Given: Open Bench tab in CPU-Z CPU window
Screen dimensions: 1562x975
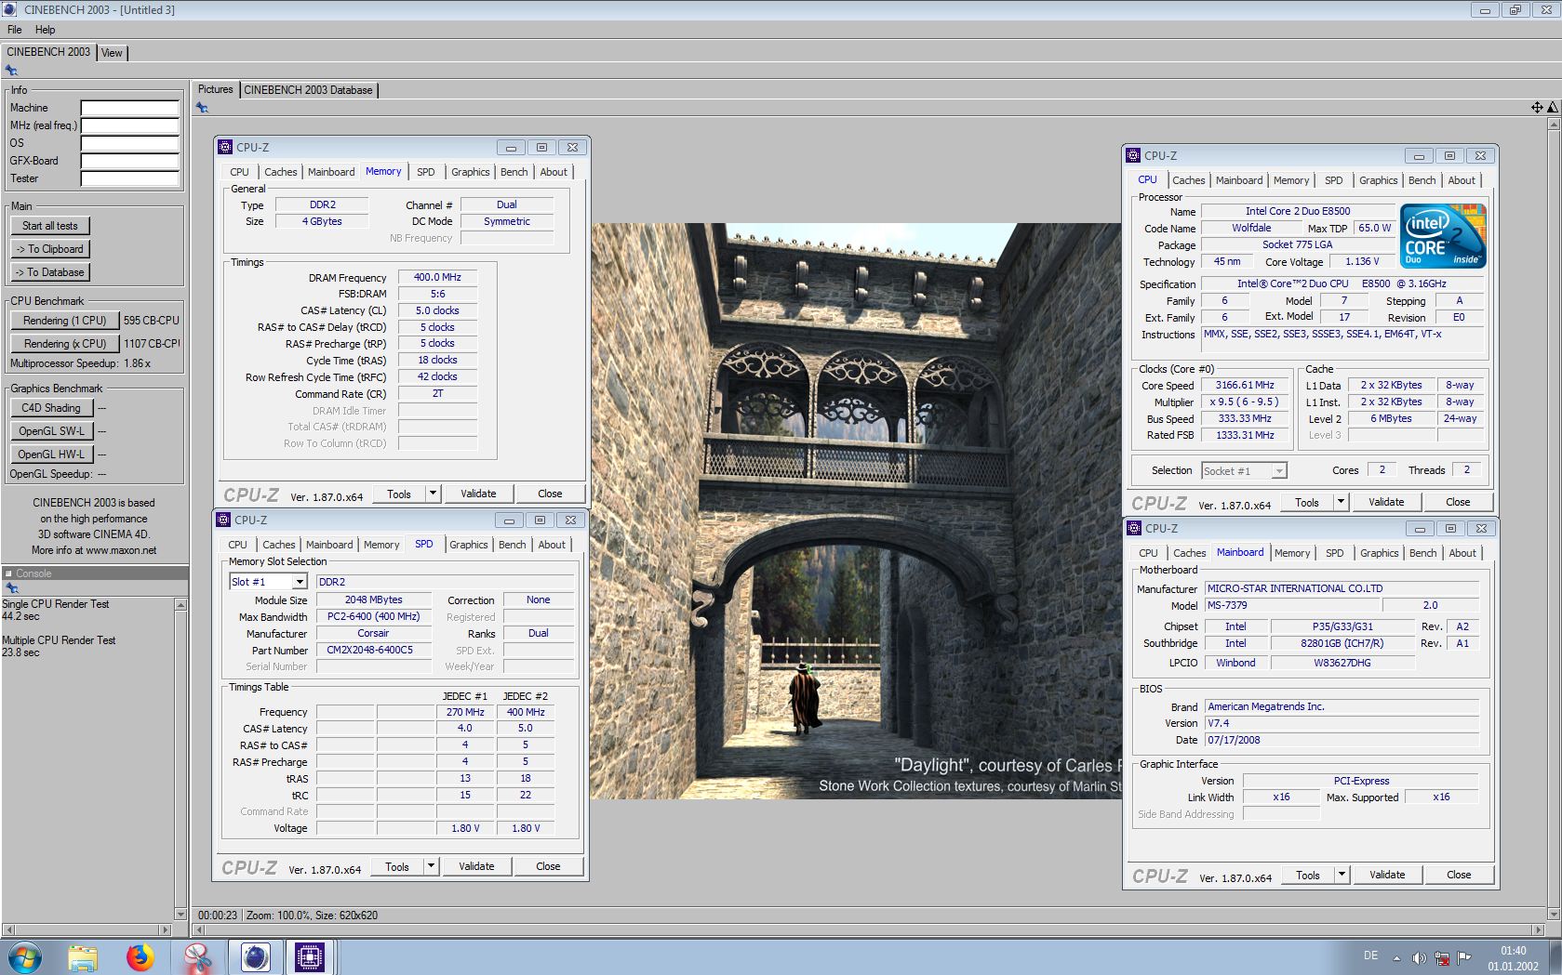Looking at the screenshot, I should tap(1422, 180).
